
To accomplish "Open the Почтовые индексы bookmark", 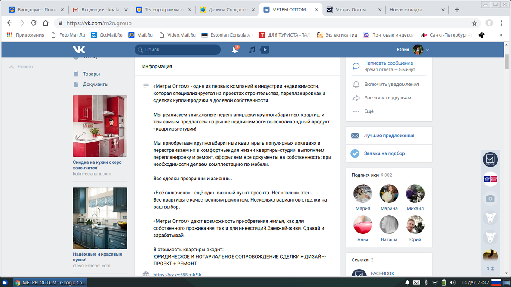I will 389,35.
